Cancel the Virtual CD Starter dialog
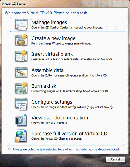 (116, 159)
